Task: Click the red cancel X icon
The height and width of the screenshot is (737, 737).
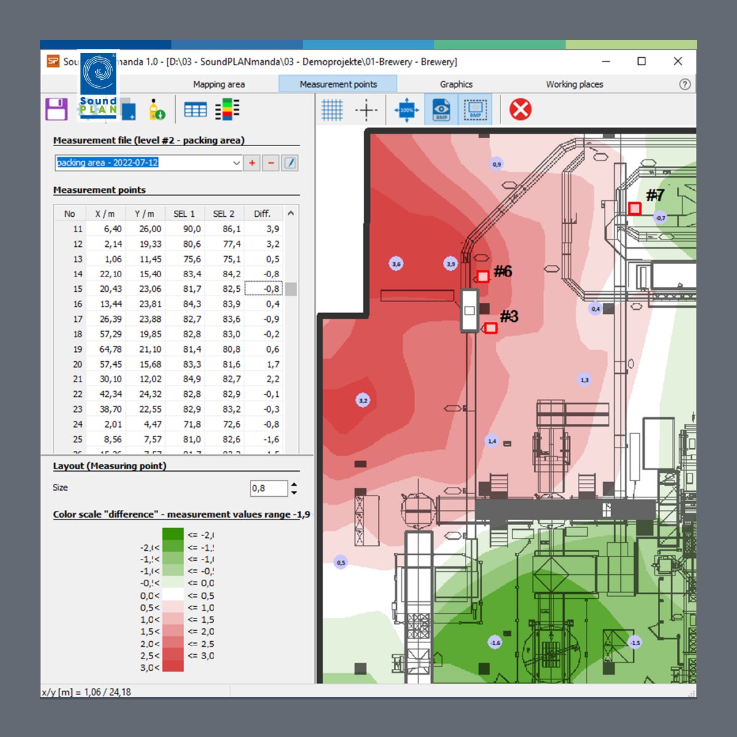Action: coord(520,110)
